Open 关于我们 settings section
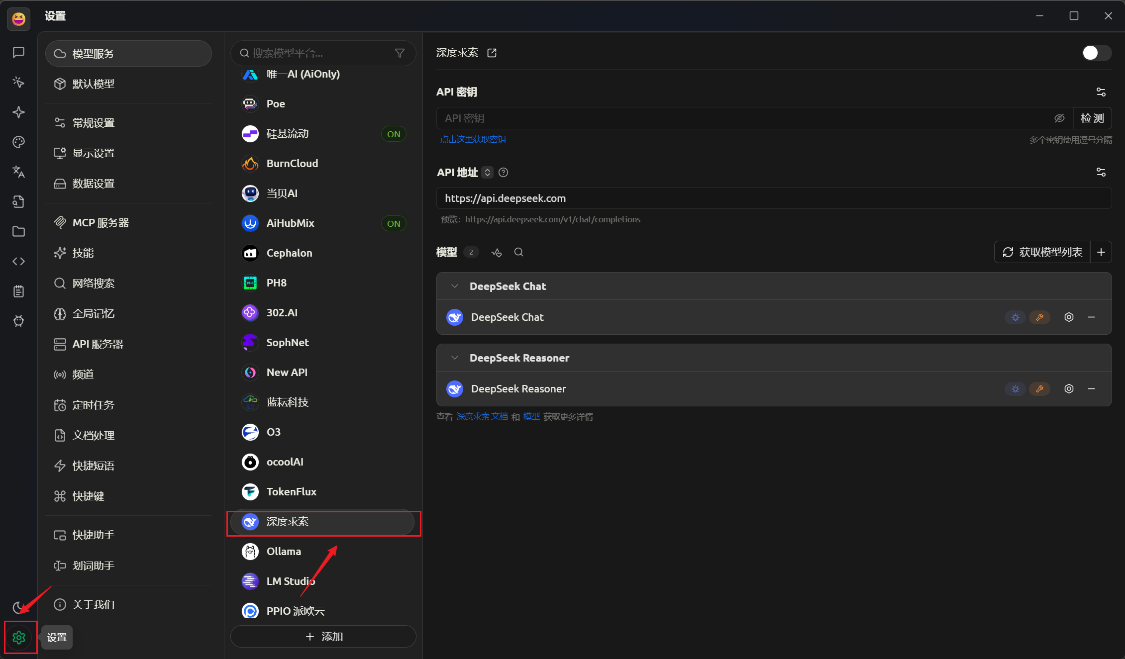Screen dimensions: 1125x659 click(x=128, y=604)
